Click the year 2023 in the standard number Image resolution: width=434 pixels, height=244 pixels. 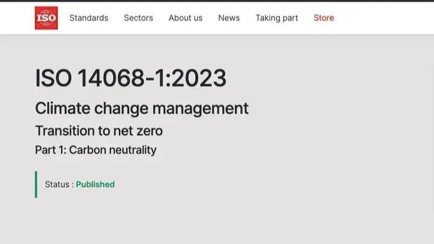coord(200,78)
